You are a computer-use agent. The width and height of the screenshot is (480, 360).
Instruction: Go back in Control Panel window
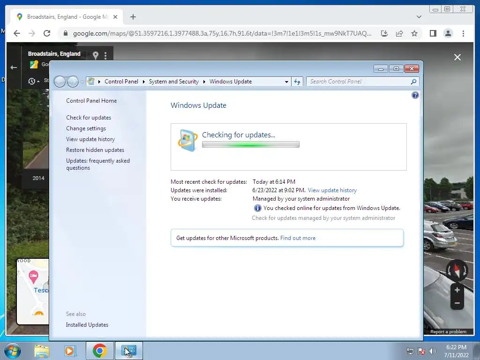60,82
